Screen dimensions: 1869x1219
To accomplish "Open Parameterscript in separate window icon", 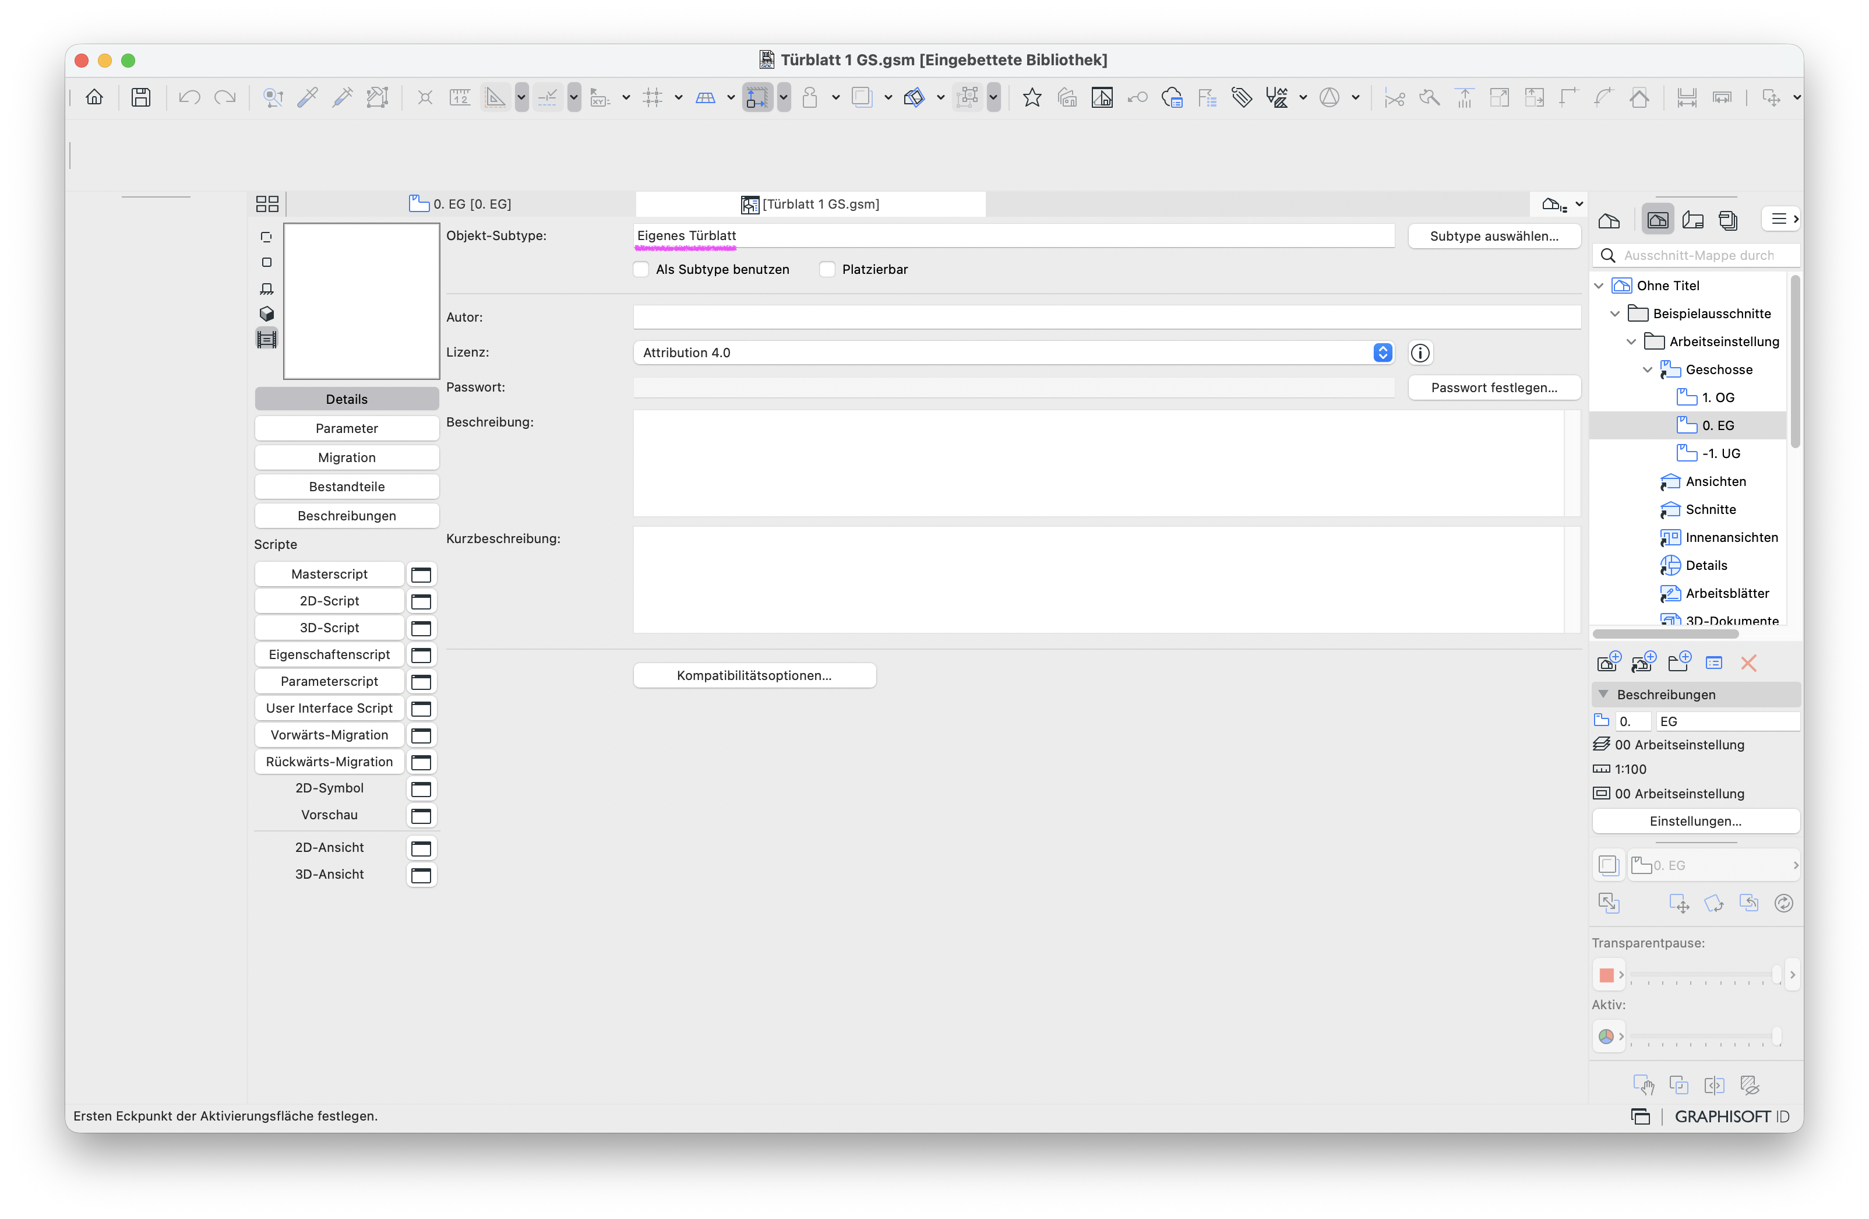I will (422, 681).
